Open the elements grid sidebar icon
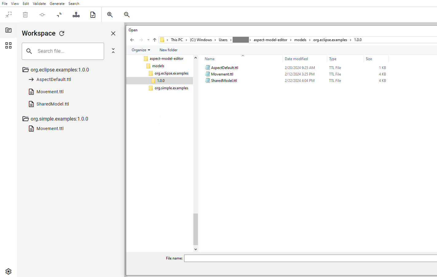437x277 pixels. (x=9, y=45)
